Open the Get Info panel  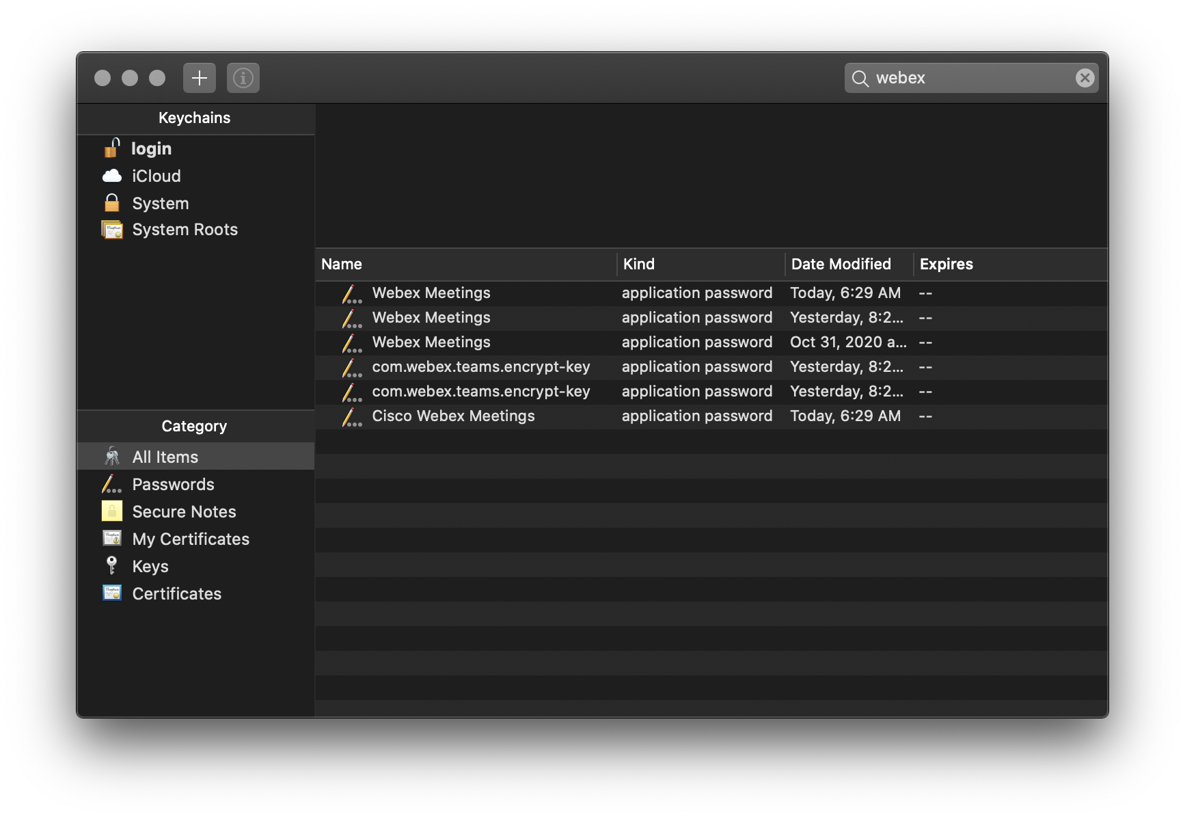point(243,77)
